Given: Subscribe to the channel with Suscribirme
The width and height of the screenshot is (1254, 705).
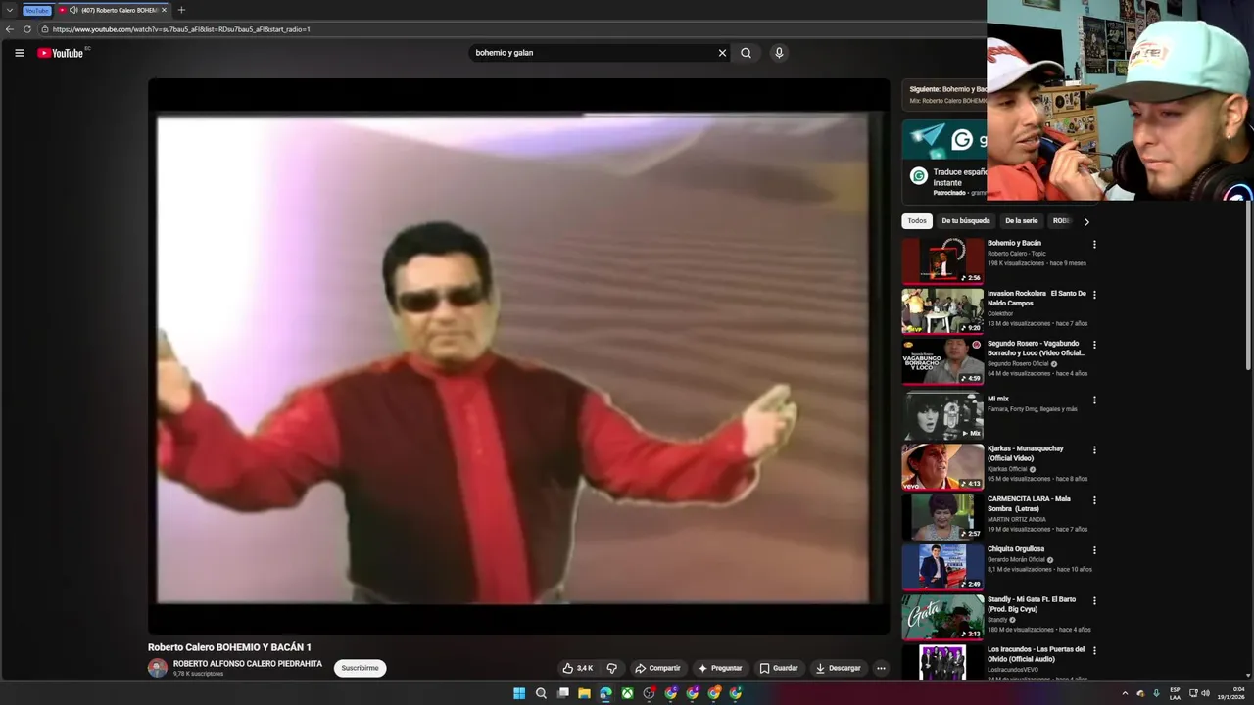Looking at the screenshot, I should tap(360, 668).
